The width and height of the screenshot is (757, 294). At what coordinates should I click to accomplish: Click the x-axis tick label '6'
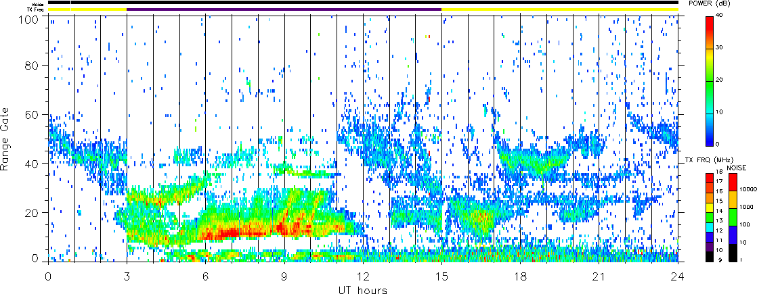[x=206, y=276]
